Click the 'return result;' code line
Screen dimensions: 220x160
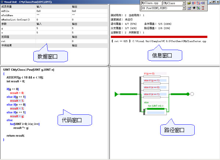point(15,136)
